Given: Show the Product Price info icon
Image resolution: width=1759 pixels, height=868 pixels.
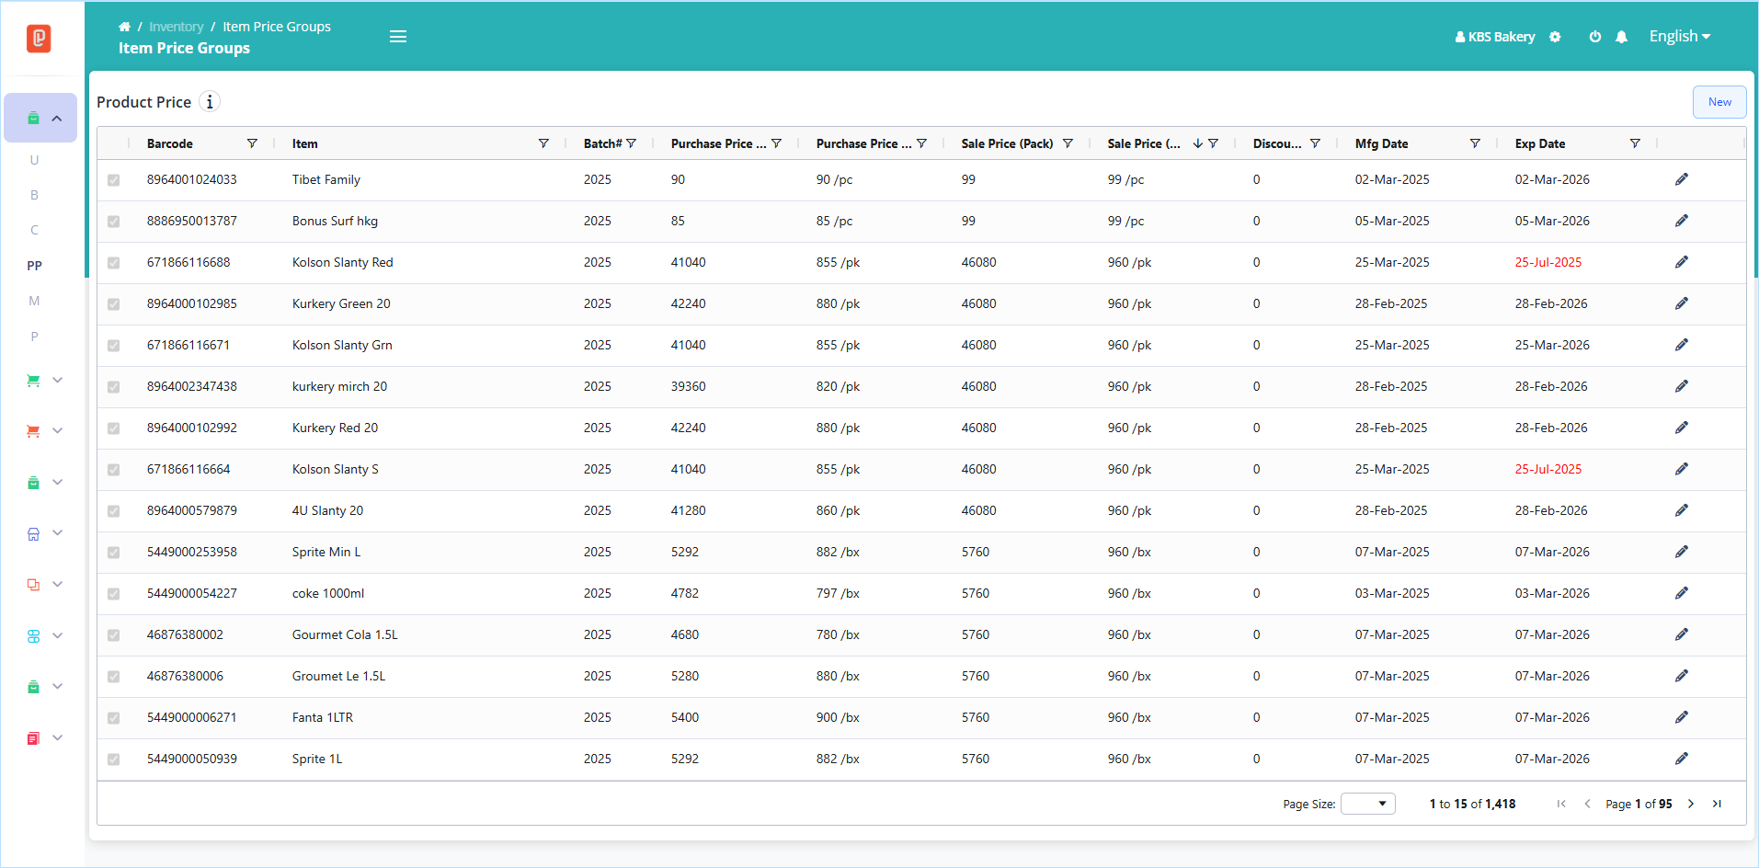Looking at the screenshot, I should [x=210, y=102].
